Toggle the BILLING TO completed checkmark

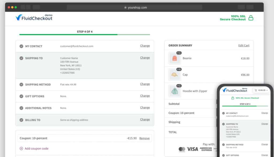coord(21,120)
